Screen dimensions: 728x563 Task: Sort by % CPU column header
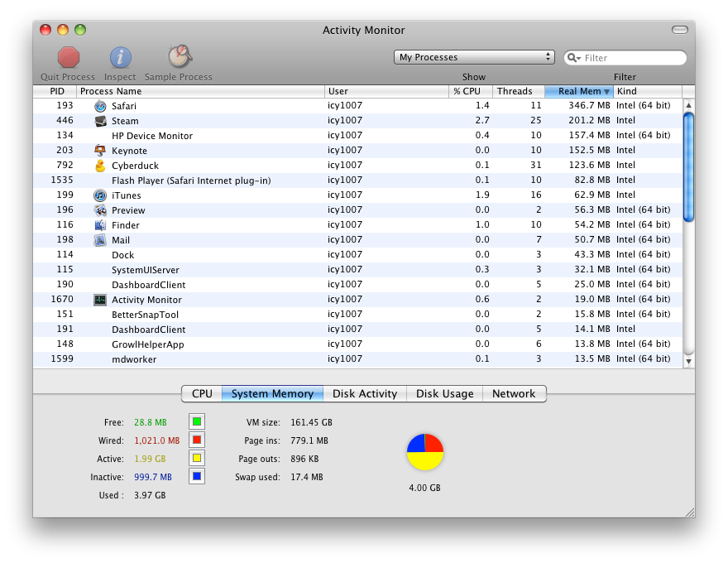point(471,91)
